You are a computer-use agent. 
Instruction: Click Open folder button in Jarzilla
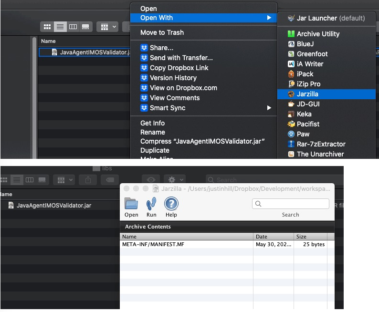(131, 207)
